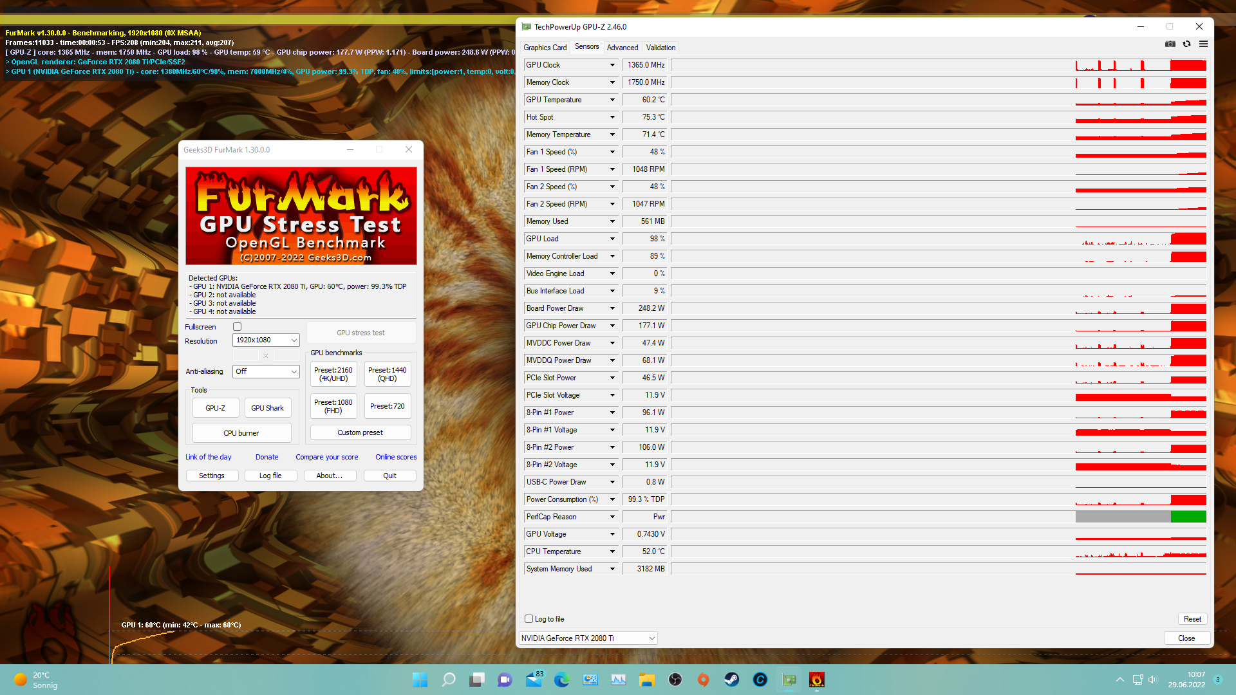Open the Anti-aliasing dropdown set to Off

(266, 371)
